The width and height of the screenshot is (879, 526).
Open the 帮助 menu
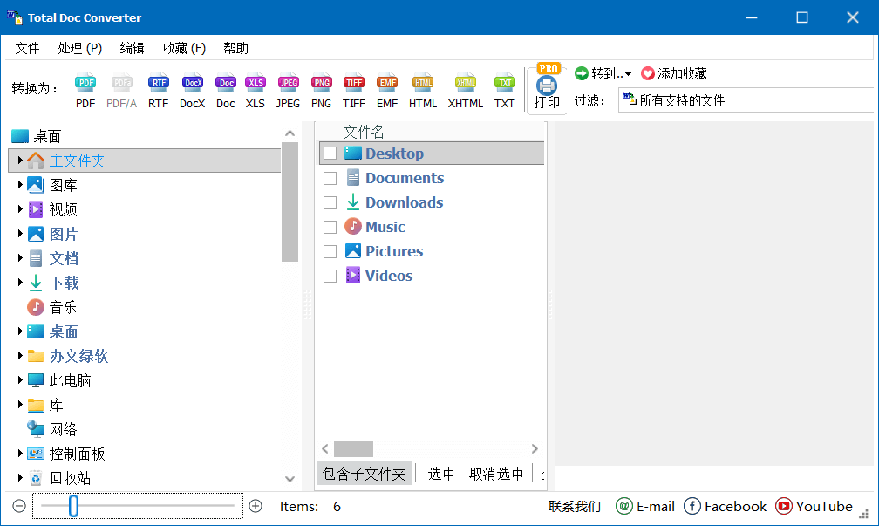click(235, 48)
